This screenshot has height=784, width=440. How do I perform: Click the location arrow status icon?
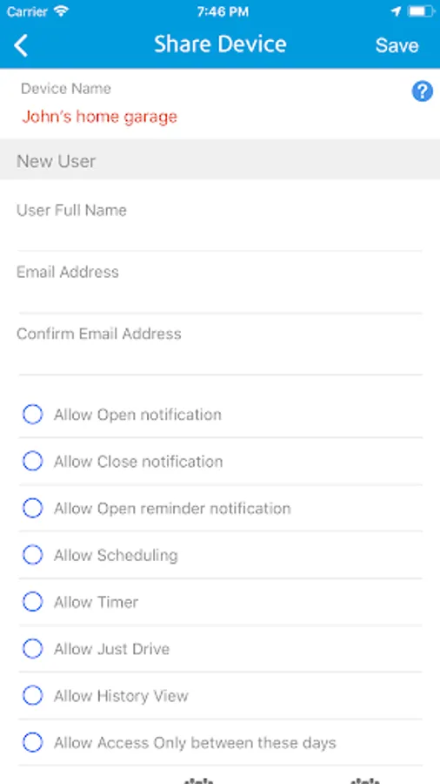396,11
